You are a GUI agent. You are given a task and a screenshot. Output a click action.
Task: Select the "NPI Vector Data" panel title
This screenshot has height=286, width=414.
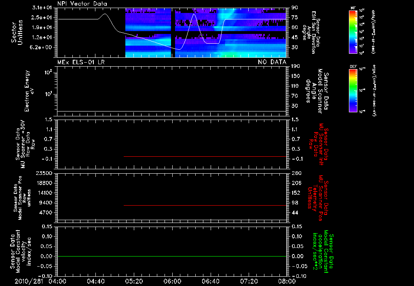82,4
